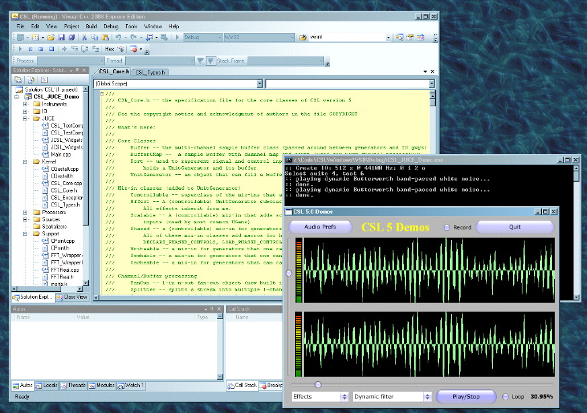Expand the Processors folder
The height and width of the screenshot is (413, 587).
click(25, 213)
